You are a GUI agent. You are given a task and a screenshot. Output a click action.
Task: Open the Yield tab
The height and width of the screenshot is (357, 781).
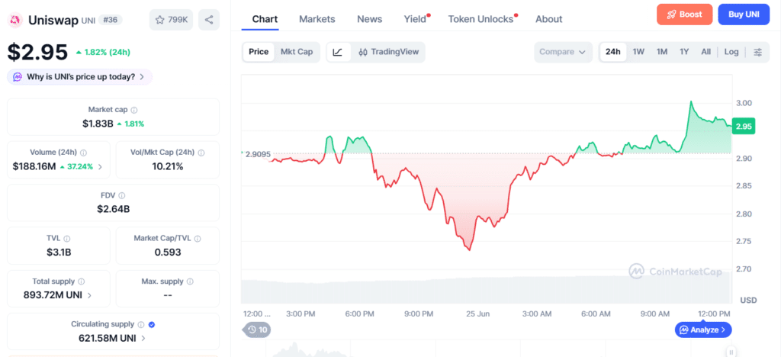416,19
